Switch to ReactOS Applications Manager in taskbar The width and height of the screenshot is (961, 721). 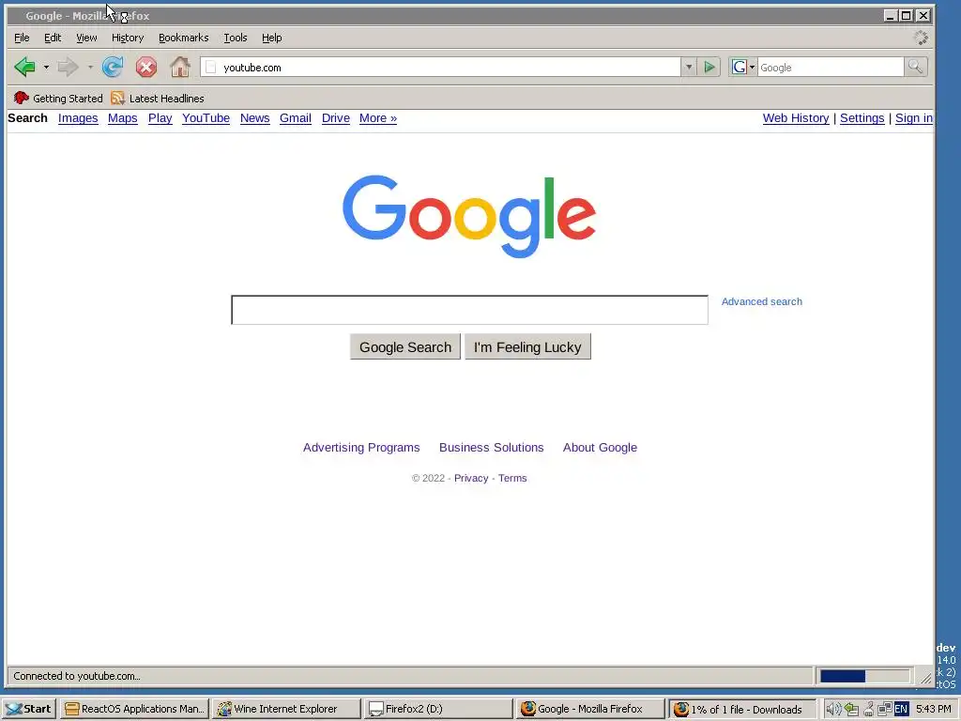(x=135, y=709)
